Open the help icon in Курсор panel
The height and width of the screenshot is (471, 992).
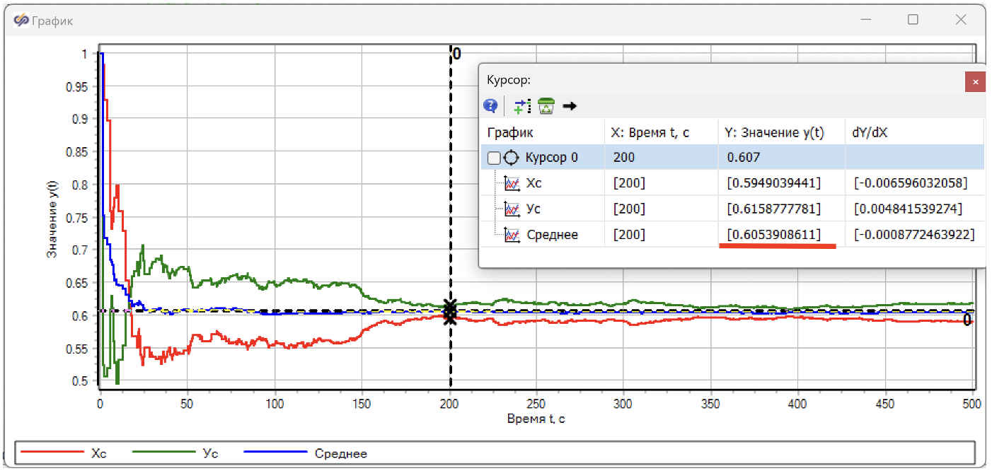(x=490, y=106)
